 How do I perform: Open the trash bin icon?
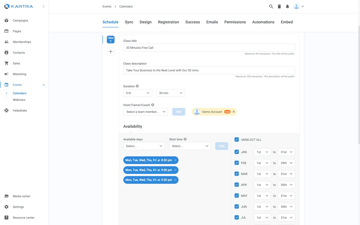click(279, 6)
